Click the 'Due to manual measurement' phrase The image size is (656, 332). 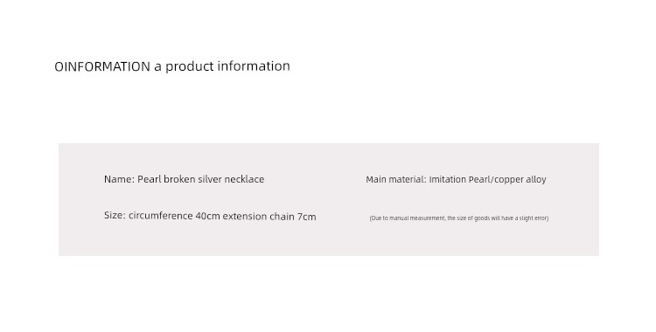(408, 218)
